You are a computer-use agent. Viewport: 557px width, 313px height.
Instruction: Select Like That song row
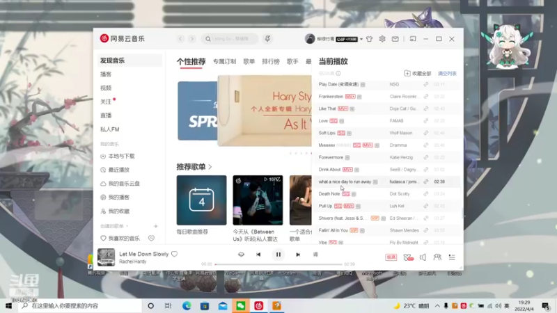point(387,109)
